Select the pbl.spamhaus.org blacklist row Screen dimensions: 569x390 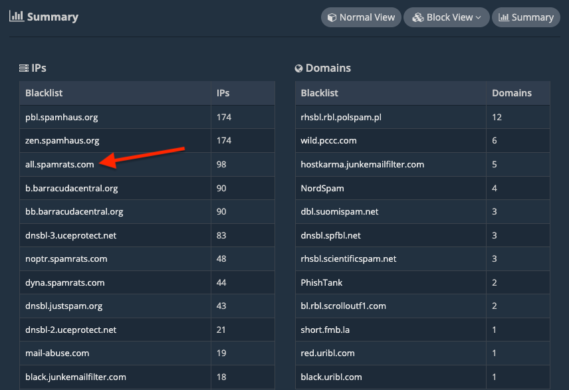61,117
